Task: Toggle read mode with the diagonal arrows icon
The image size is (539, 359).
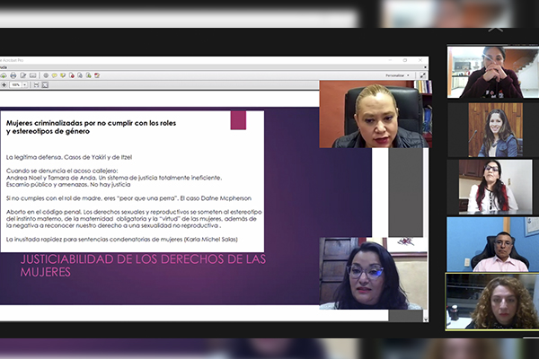Action: (422, 75)
